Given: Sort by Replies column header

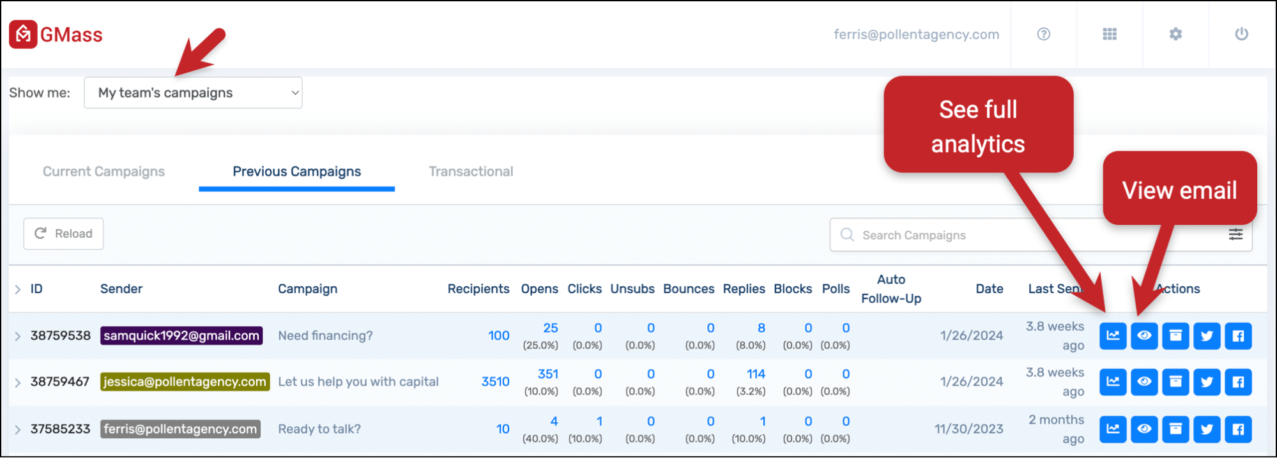Looking at the screenshot, I should point(744,289).
